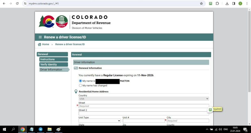Viewport: 251px width, 133px height.
Task: Click the Street required input field
Action: 143,106
